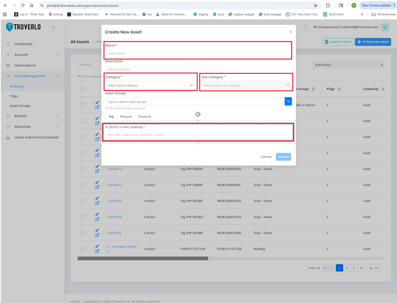Screen dimensions: 397x303
Task: Show more bookmarks with the double chevron
Action: click(x=362, y=14)
